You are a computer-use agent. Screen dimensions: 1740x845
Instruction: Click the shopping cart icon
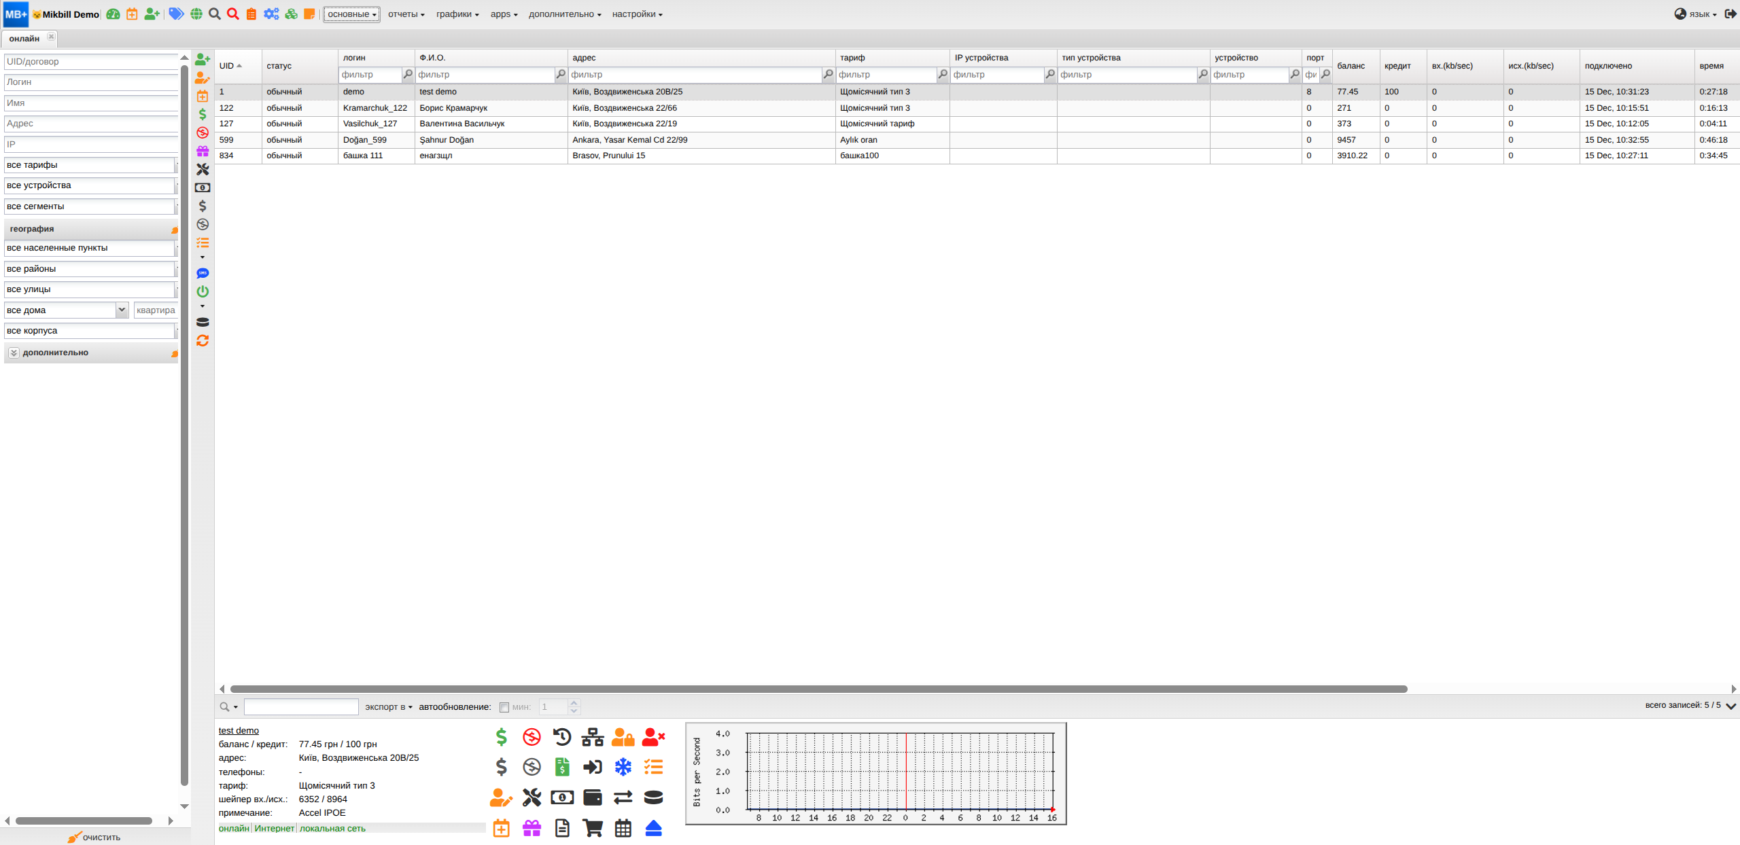592,827
